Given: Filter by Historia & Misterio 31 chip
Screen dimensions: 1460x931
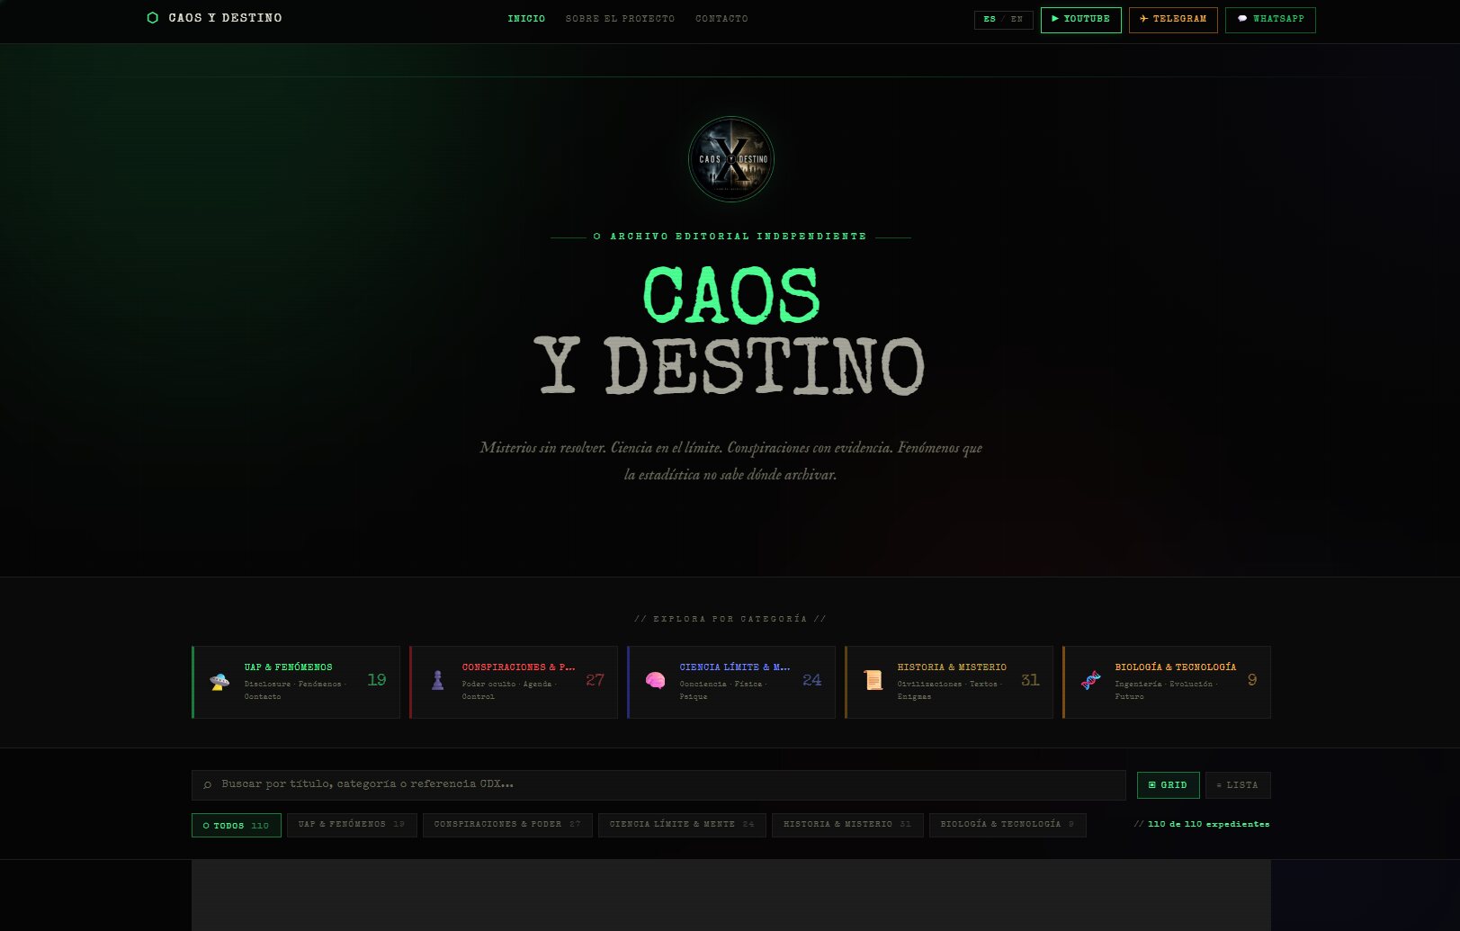Looking at the screenshot, I should [x=847, y=825].
